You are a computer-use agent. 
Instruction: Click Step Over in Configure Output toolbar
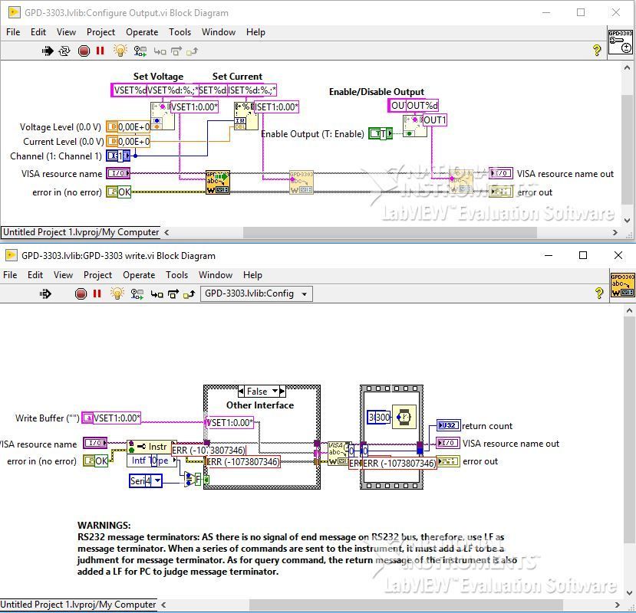[x=176, y=51]
